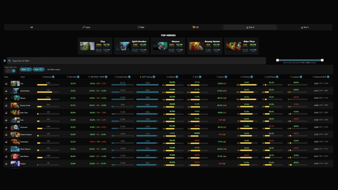This screenshot has width=338, height=190.
Task: Toggle the Table View switch
Action: tap(11, 71)
